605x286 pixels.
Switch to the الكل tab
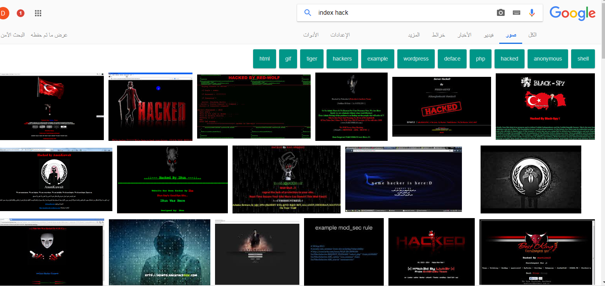click(x=532, y=35)
